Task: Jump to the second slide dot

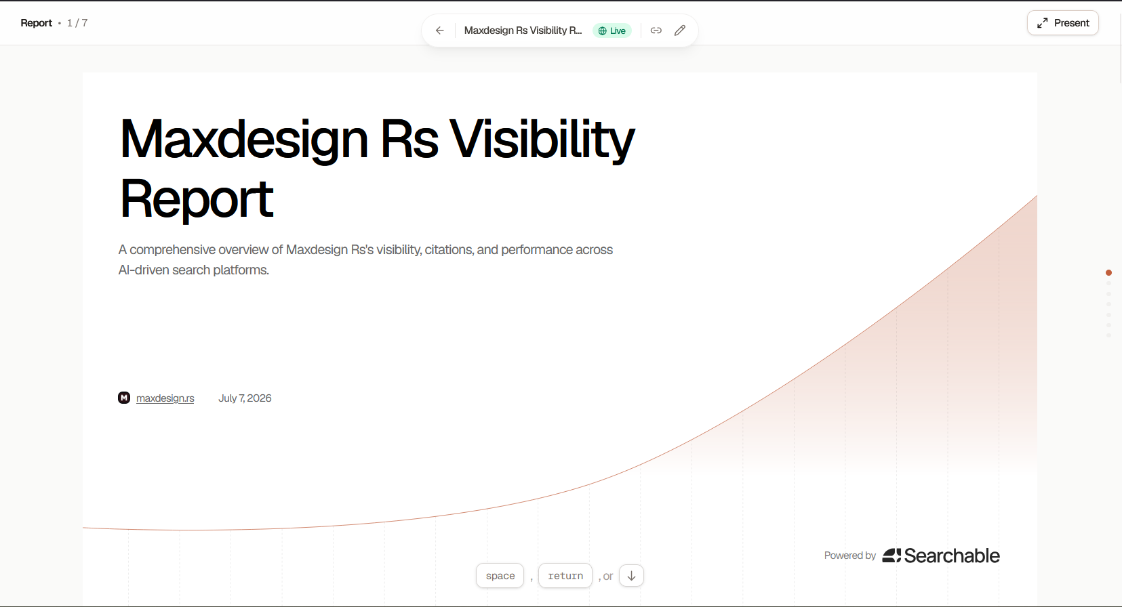Action: point(1108,284)
